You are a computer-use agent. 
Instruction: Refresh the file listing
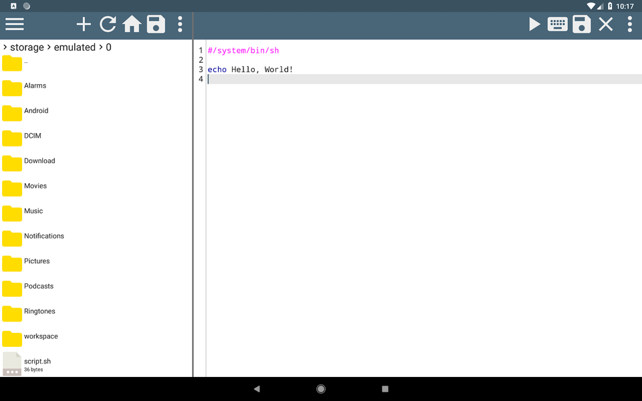point(108,24)
